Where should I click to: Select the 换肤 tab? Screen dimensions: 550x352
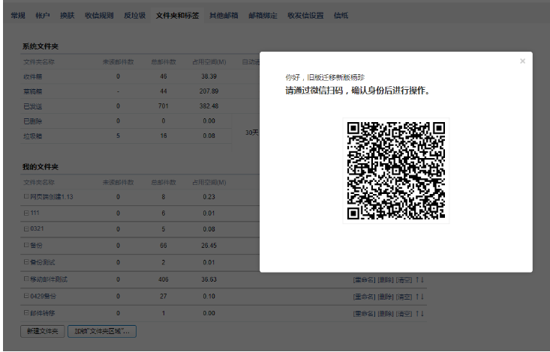pos(68,15)
